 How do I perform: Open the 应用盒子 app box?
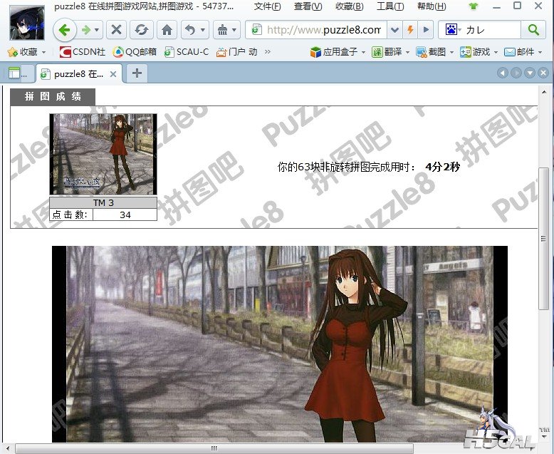[x=334, y=52]
